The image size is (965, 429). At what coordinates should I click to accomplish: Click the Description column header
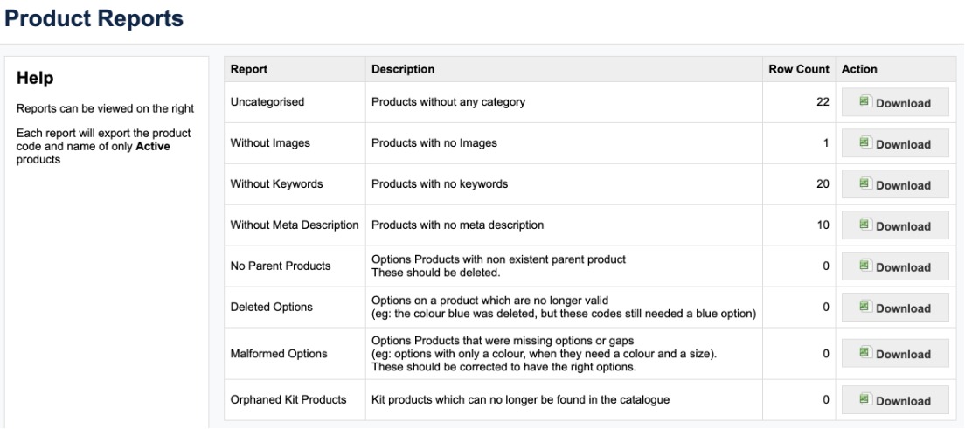pos(403,69)
